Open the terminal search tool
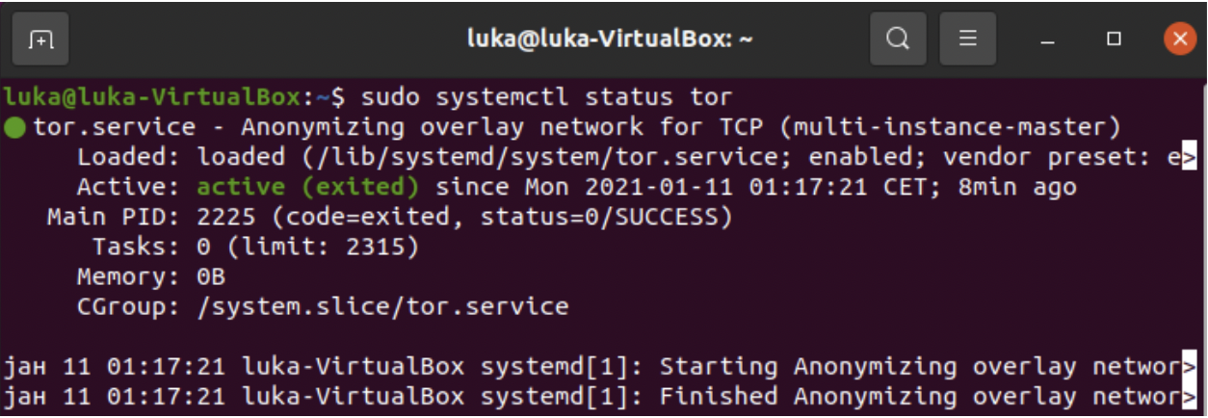 pos(898,39)
